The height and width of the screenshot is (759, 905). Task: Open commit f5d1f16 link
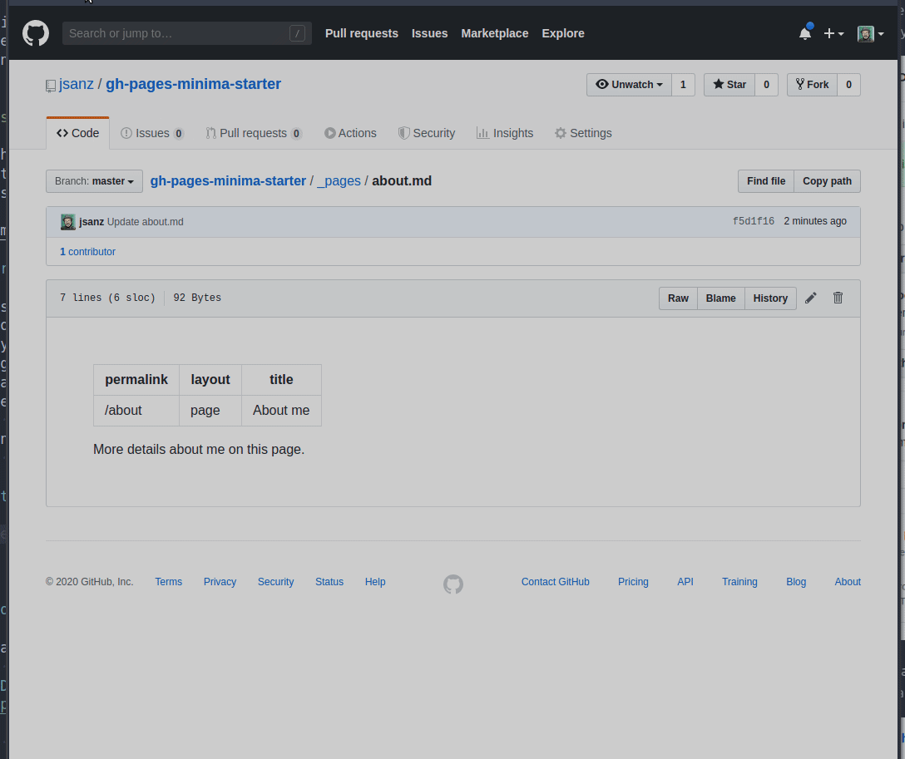(753, 222)
